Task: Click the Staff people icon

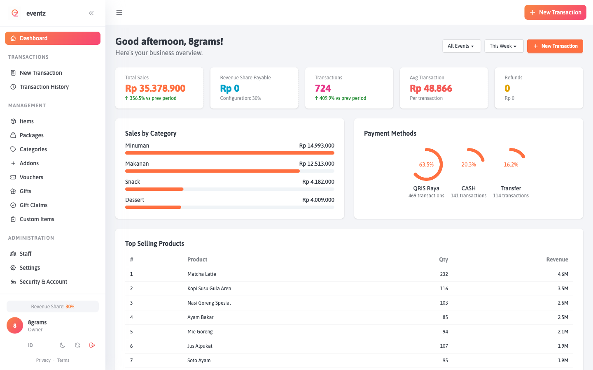Action: (13, 254)
